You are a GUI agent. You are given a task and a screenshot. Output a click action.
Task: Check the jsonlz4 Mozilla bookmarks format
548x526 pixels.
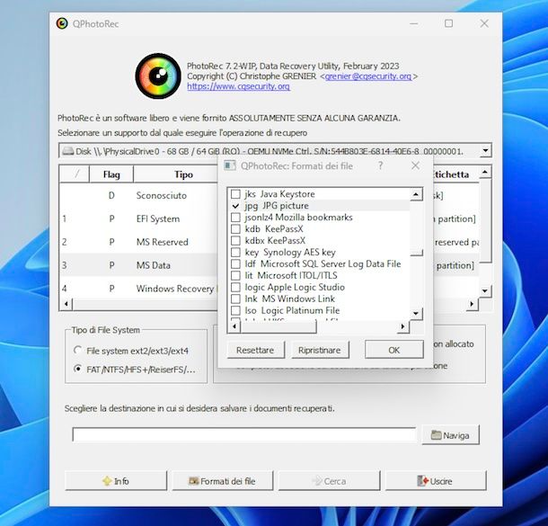pos(236,218)
